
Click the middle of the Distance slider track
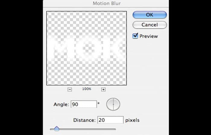(83, 129)
